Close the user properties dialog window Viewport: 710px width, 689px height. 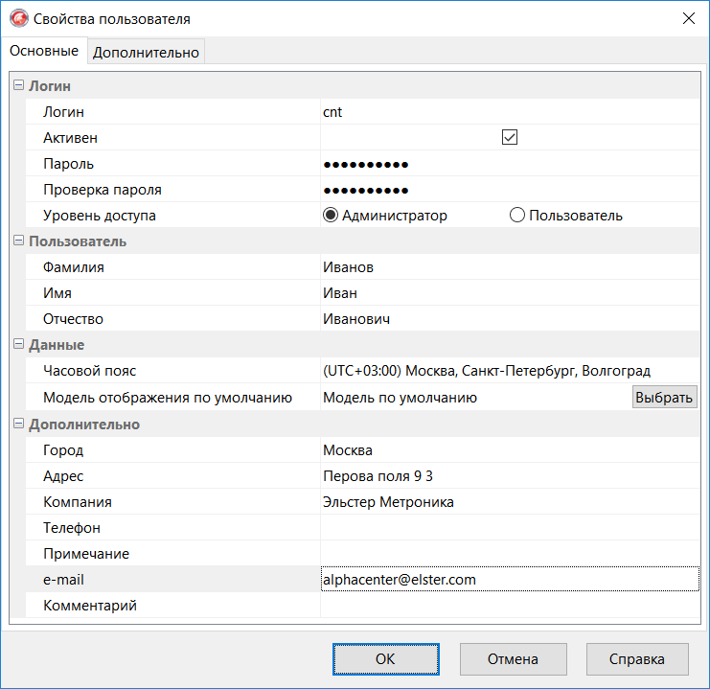687,18
